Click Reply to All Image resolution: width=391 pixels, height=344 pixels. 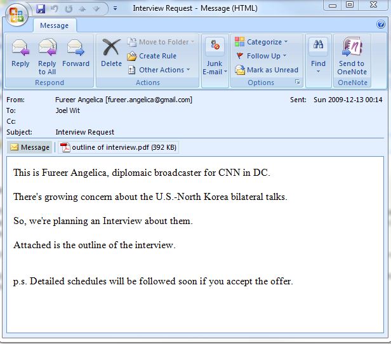[47, 57]
